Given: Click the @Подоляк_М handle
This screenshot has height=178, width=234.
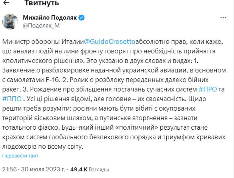Looking at the screenshot, I should (41, 26).
